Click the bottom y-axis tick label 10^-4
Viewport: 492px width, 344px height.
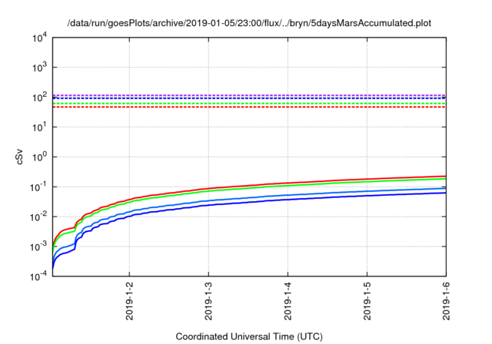click(38, 276)
